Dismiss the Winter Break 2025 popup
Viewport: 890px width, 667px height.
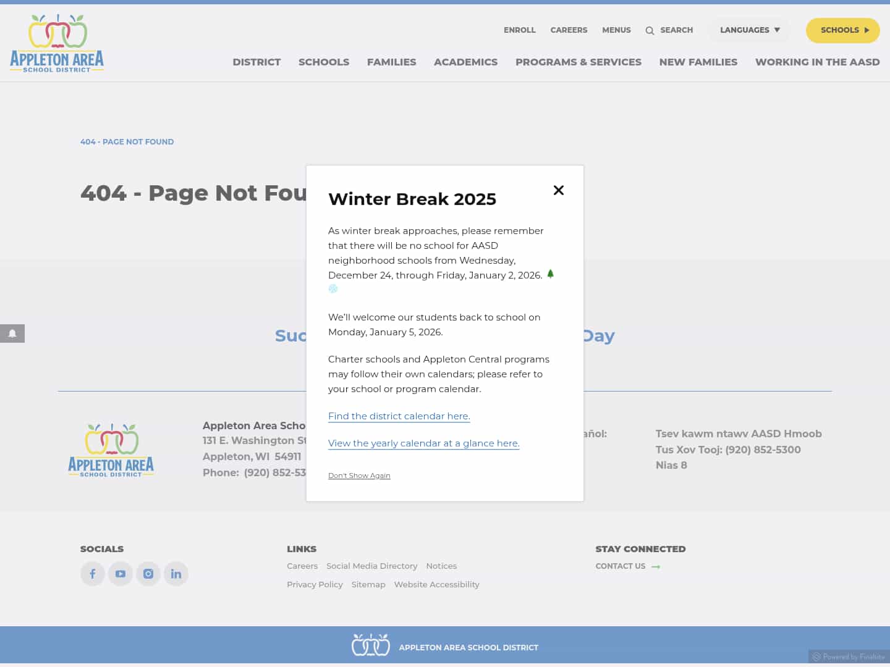pos(559,190)
